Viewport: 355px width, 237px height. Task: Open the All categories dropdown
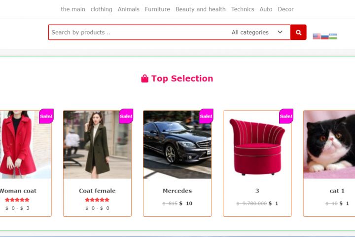click(x=257, y=33)
